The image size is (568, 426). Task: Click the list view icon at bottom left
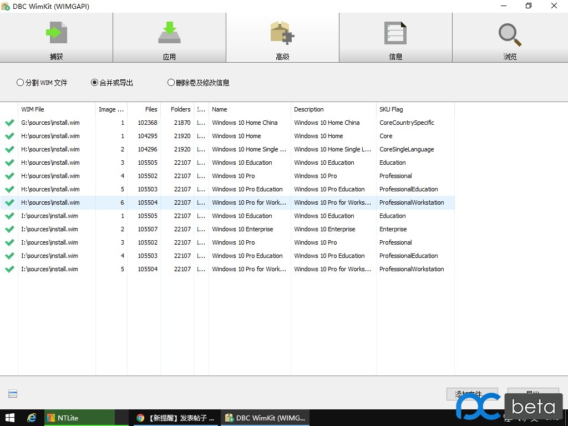13,394
